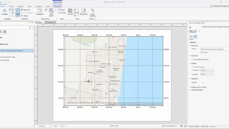229x129 pixels.
Task: Toggle the Rulers checkbox
Action: pyautogui.click(x=59, y=10)
